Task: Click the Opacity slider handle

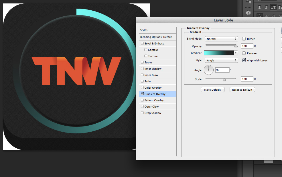Action: point(236,46)
